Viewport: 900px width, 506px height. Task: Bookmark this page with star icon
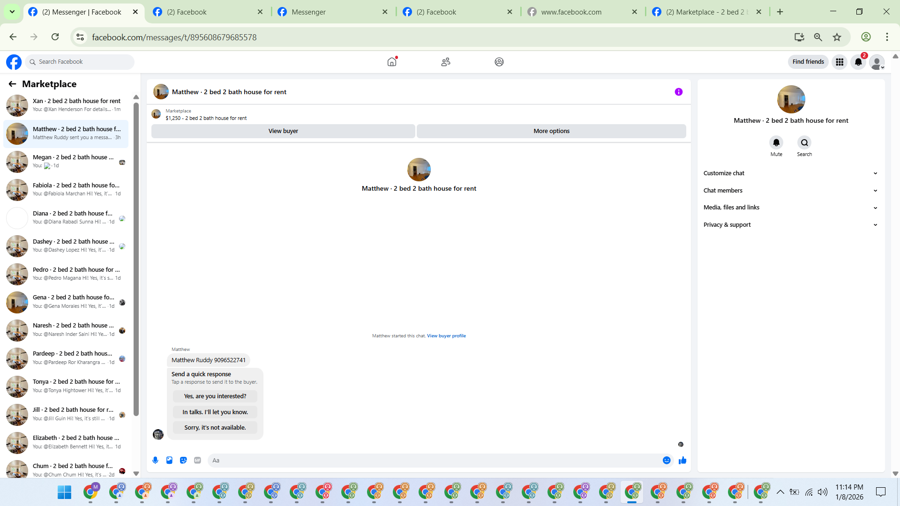click(x=837, y=37)
